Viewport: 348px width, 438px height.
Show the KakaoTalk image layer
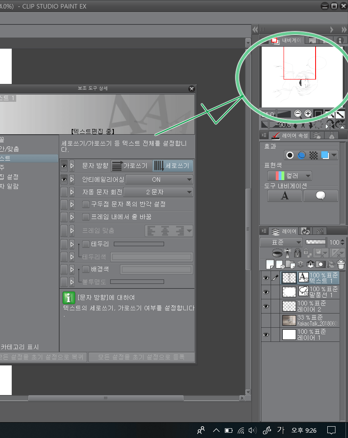tap(266, 320)
